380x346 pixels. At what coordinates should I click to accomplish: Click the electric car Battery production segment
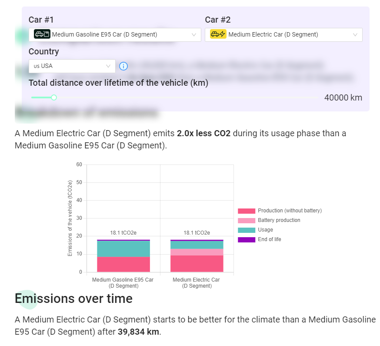pyautogui.click(x=197, y=252)
